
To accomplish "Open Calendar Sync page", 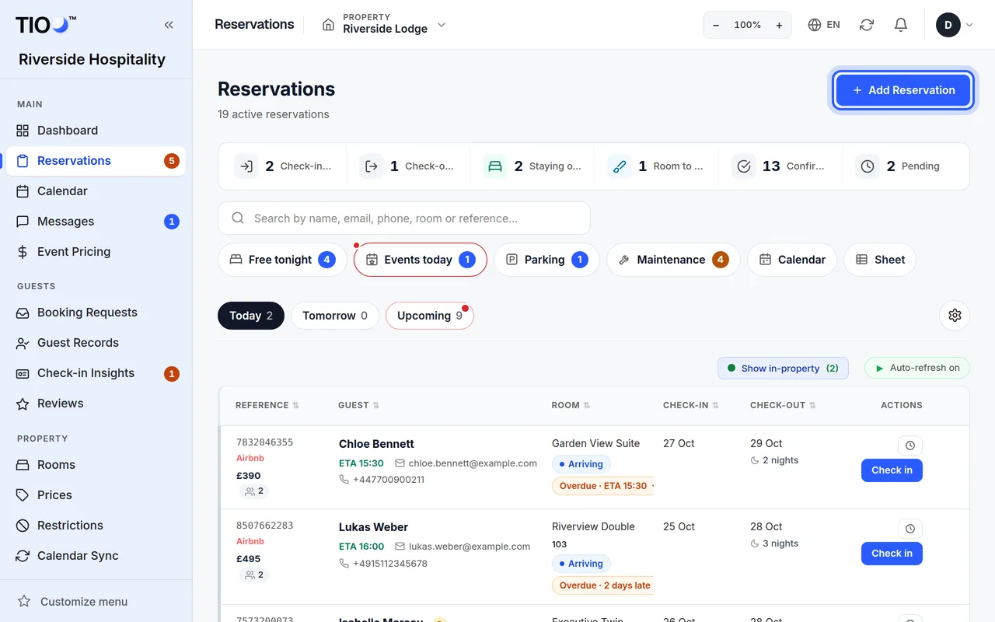I will [x=96, y=556].
